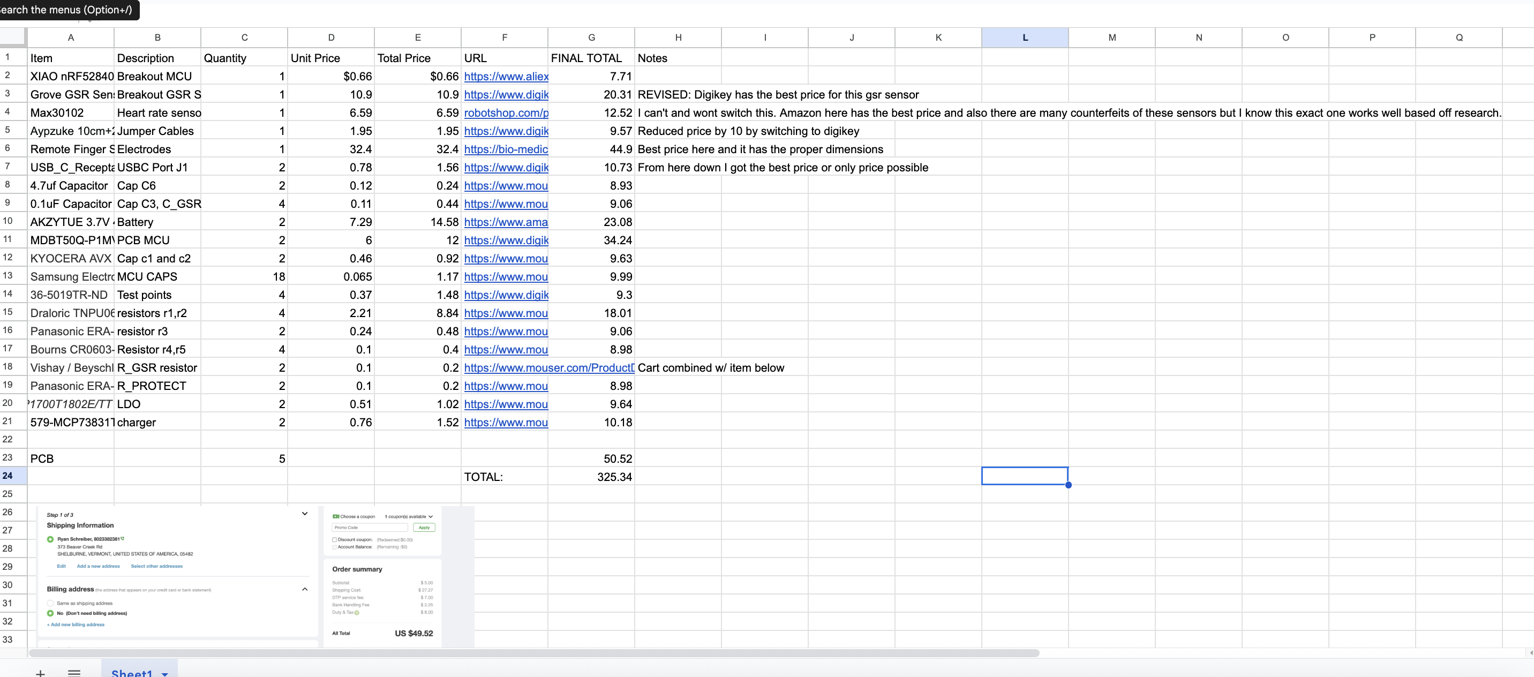
Task: Click the phone icon beside Ryan Schreiber
Action: pos(122,538)
